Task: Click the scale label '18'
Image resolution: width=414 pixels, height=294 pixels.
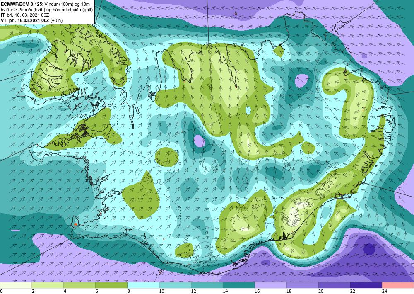Action: tap(289, 291)
